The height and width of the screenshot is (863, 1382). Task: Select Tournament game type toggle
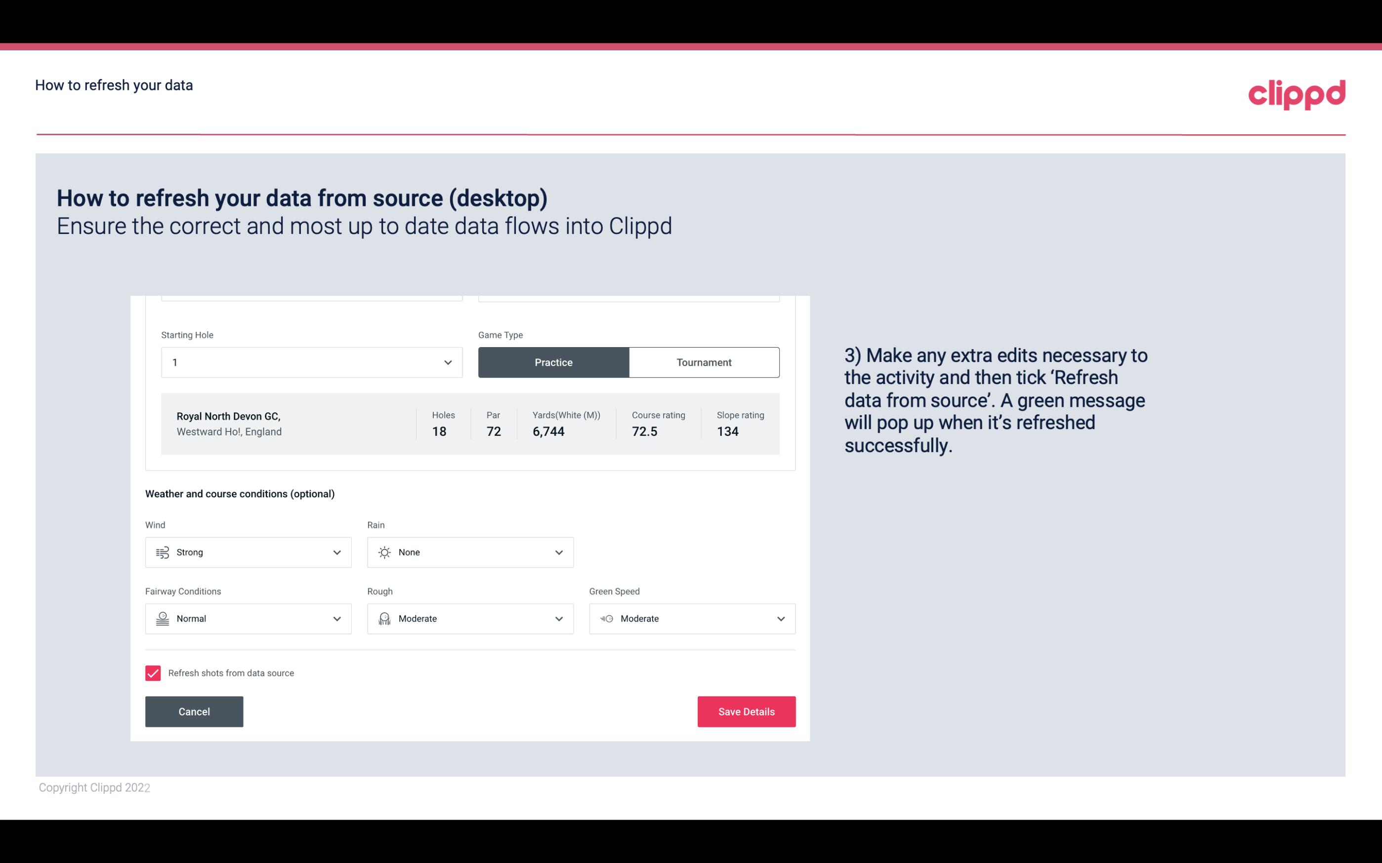click(x=704, y=362)
